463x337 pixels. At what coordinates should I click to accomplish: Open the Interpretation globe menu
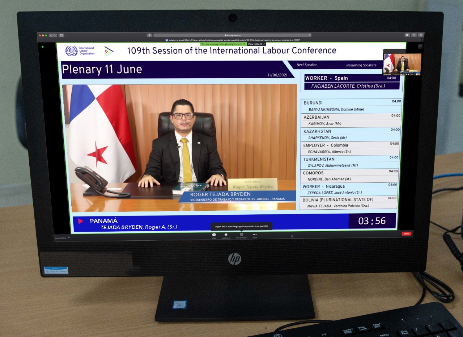(x=242, y=235)
